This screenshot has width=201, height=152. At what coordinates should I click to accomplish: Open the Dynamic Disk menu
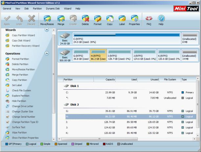click(53, 9)
